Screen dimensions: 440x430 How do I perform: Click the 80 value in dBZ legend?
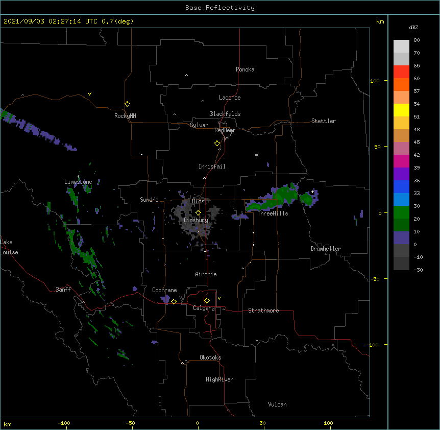(x=417, y=40)
